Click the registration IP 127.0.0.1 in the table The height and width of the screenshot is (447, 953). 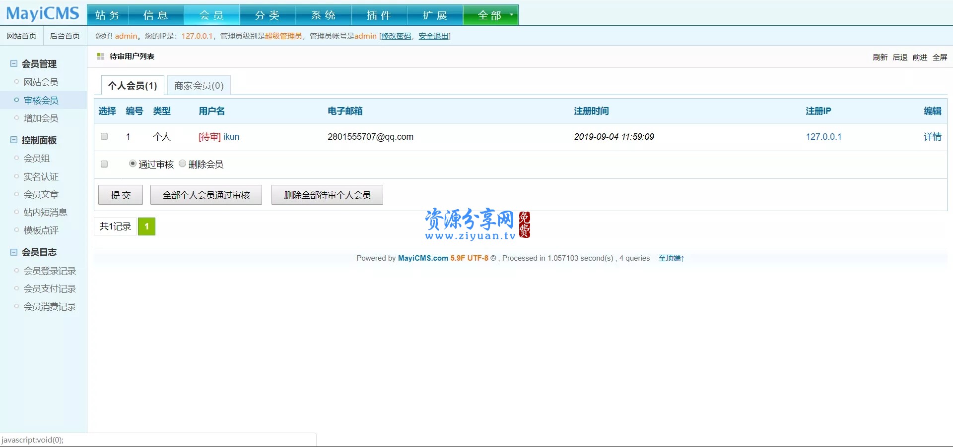click(x=823, y=137)
